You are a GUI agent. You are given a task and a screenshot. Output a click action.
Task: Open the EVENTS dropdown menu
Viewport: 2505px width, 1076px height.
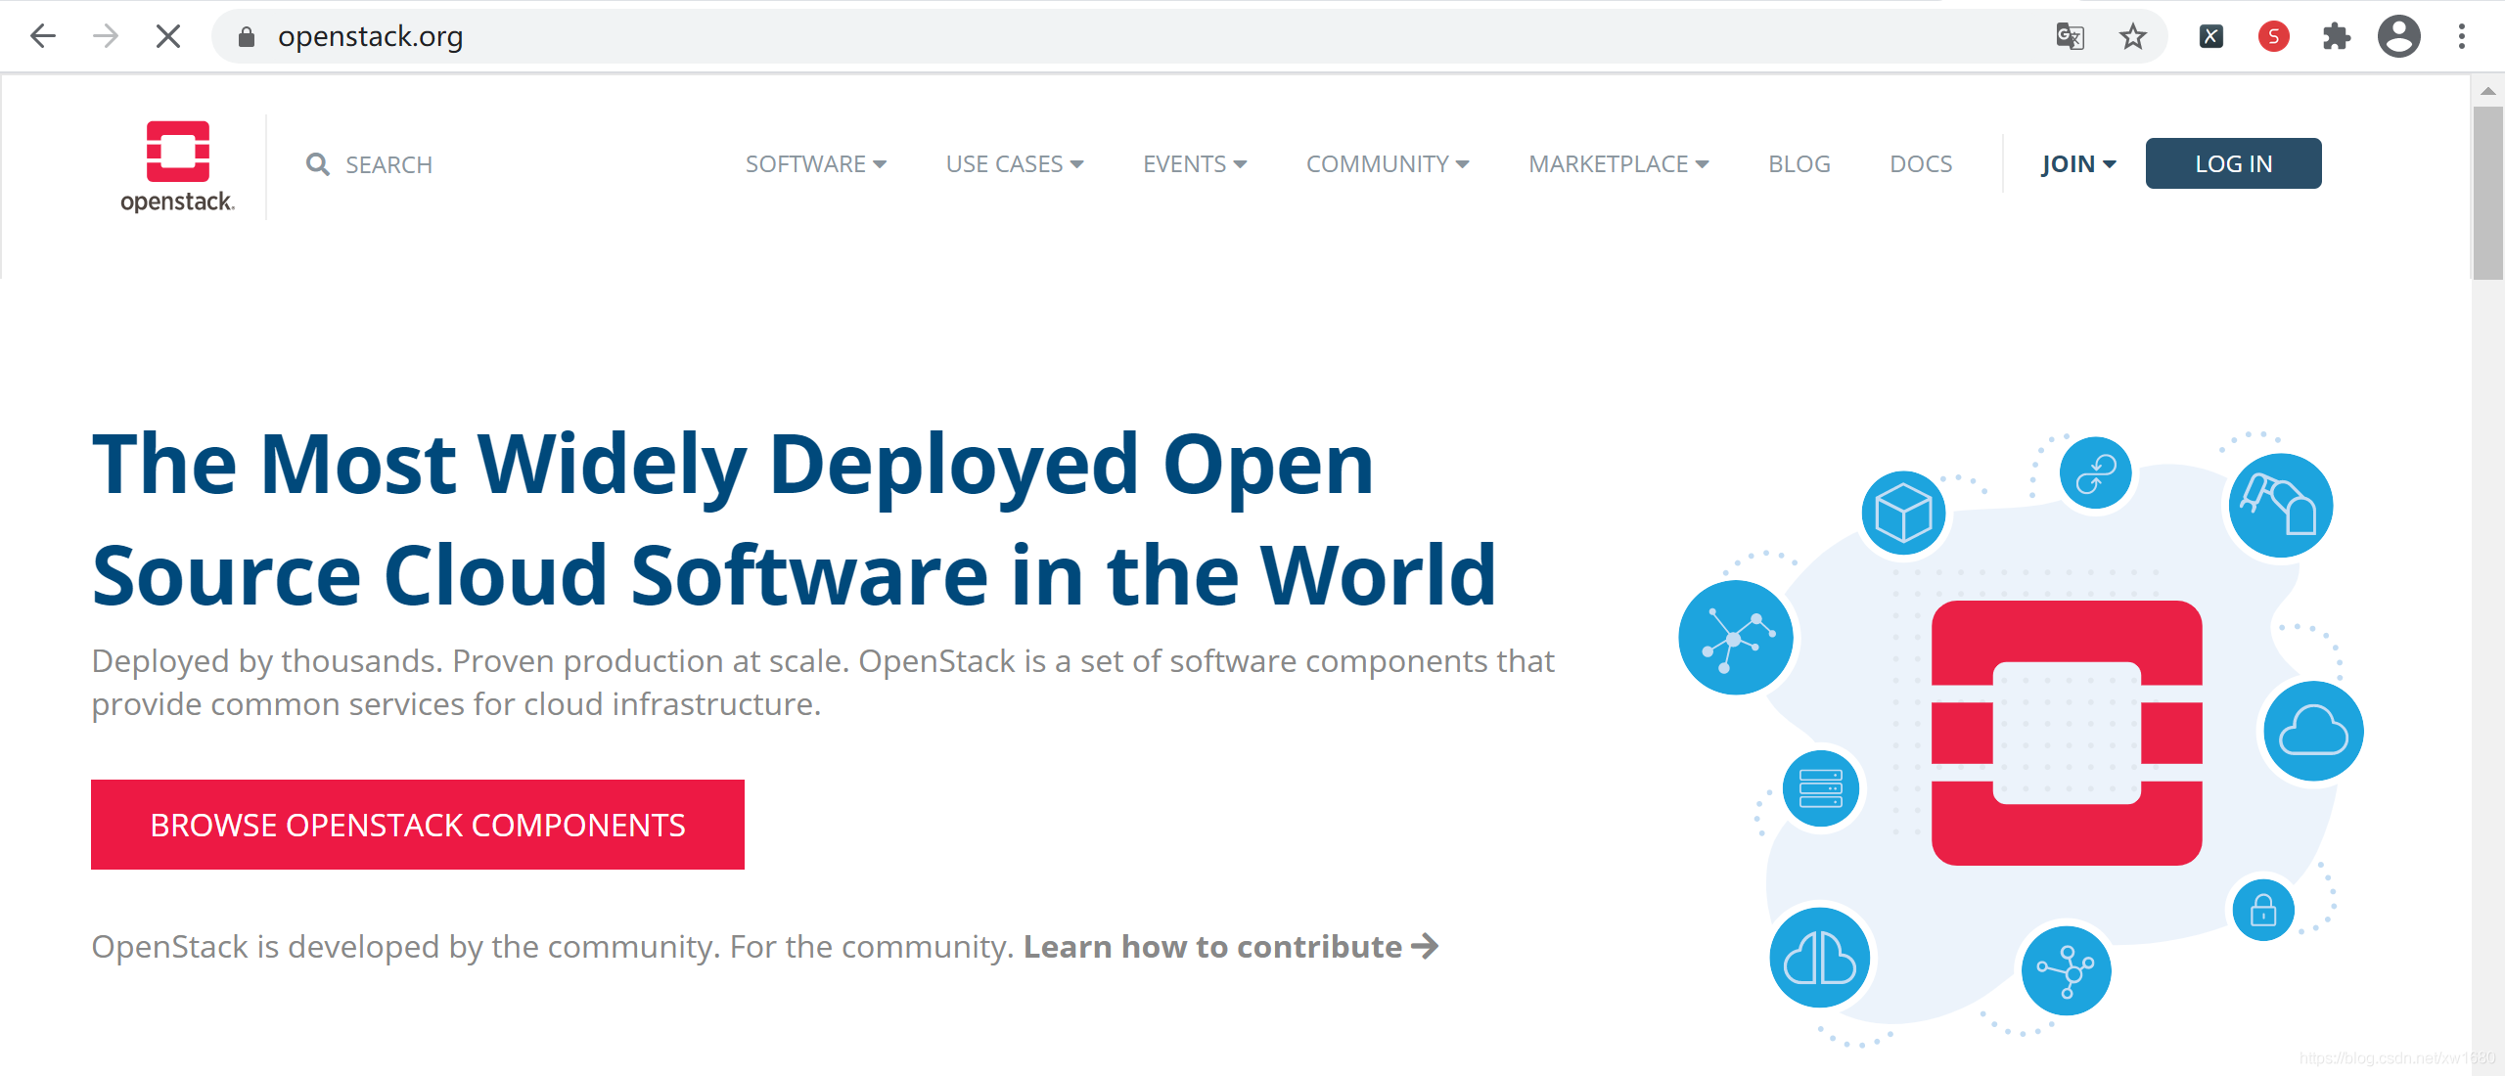click(1195, 164)
